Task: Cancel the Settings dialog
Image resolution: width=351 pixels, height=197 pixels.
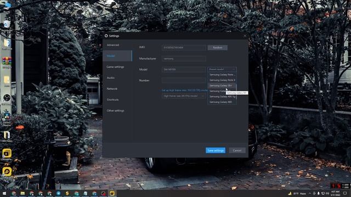Action: pos(237,150)
